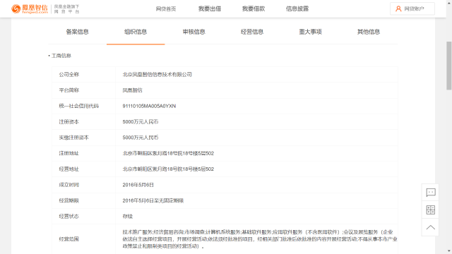
Task: Switch to 其他信息 tab
Action: point(369,32)
